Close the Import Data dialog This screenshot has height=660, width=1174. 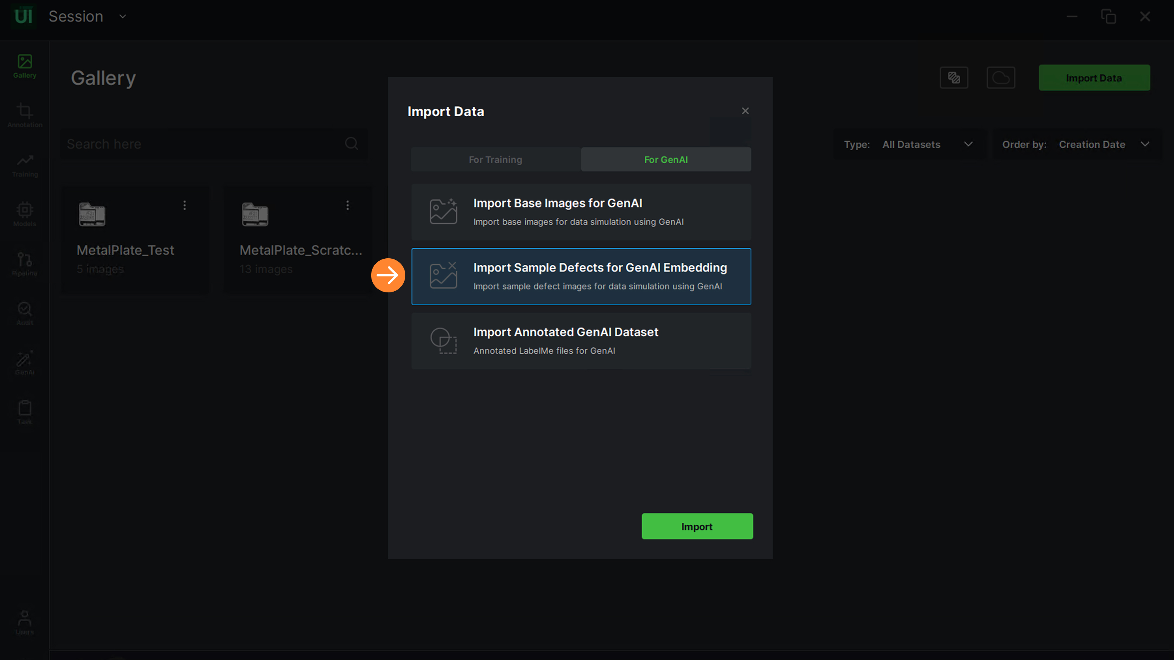point(745,111)
